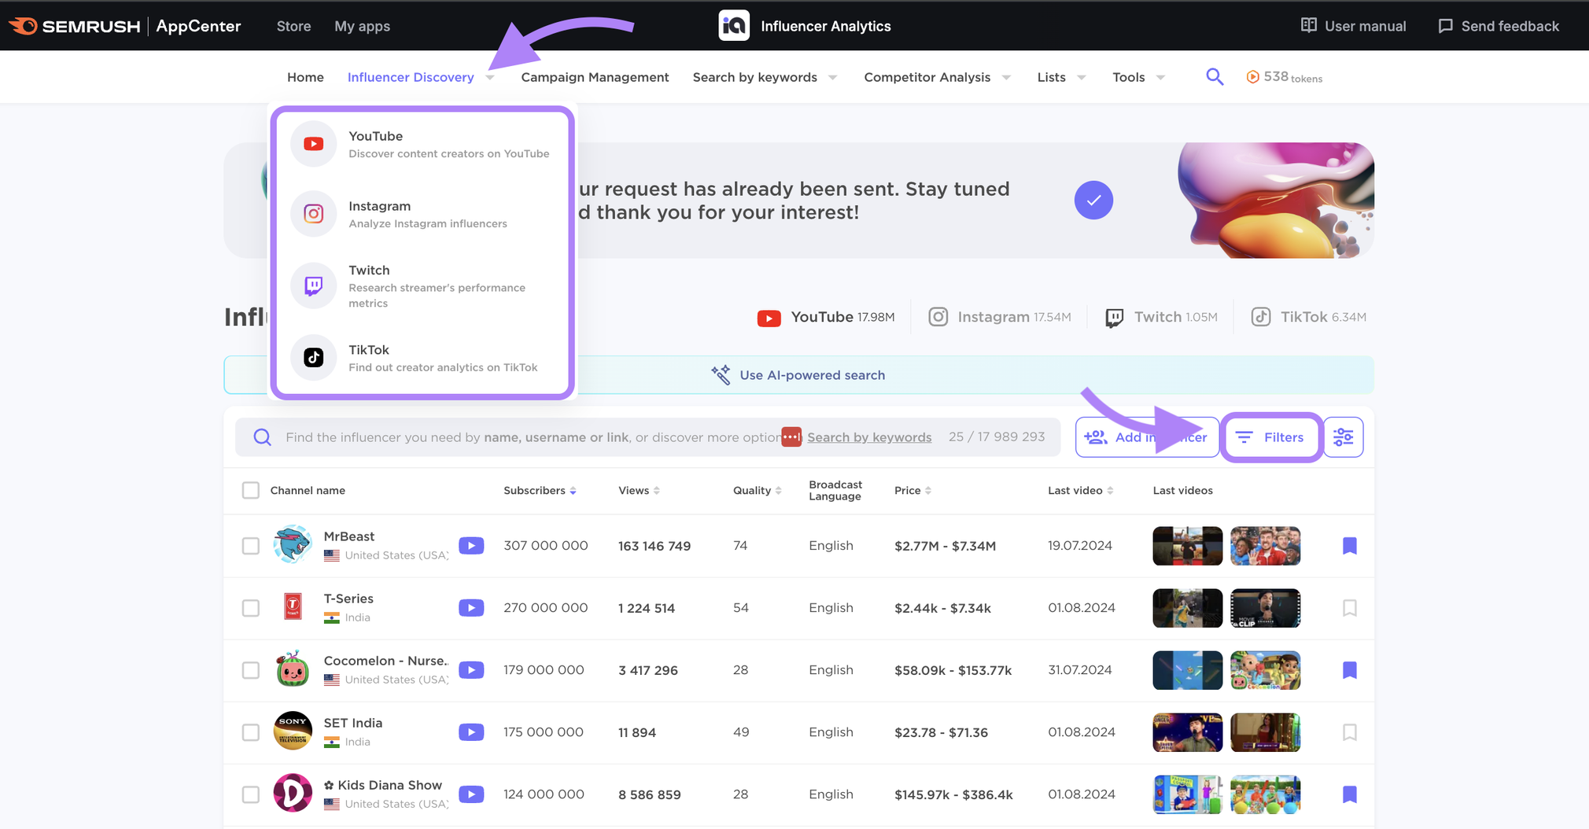Click the Semrush logo
Screen dimensions: 1589x829
75,26
